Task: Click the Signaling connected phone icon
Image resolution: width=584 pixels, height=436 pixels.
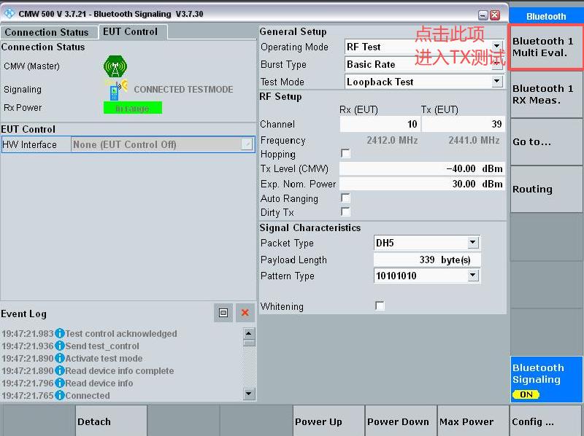Action: coord(118,90)
